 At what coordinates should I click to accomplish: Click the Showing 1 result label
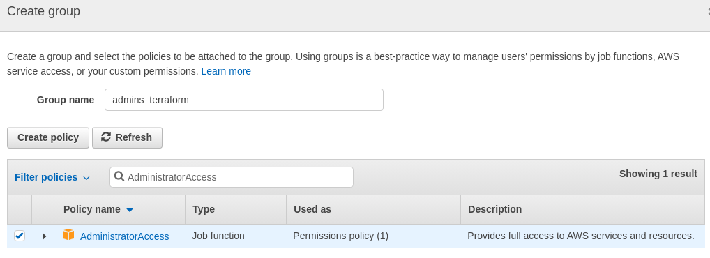(x=658, y=174)
